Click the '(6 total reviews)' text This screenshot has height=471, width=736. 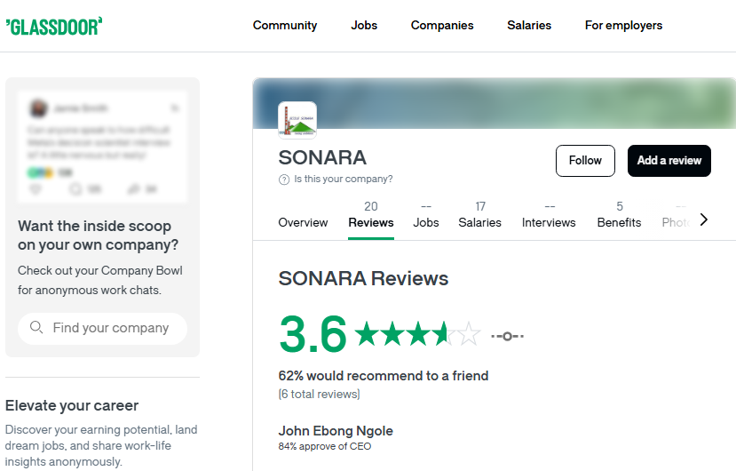tap(320, 394)
